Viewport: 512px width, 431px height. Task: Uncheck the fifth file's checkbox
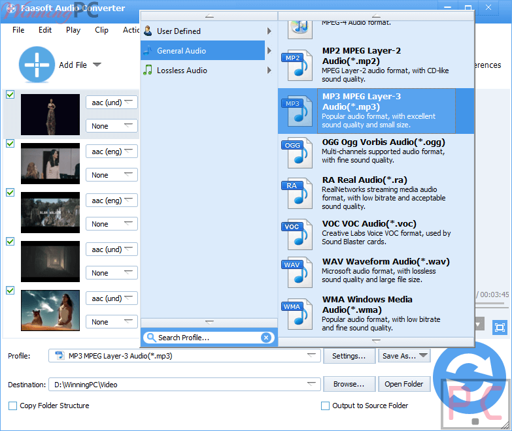[10, 290]
